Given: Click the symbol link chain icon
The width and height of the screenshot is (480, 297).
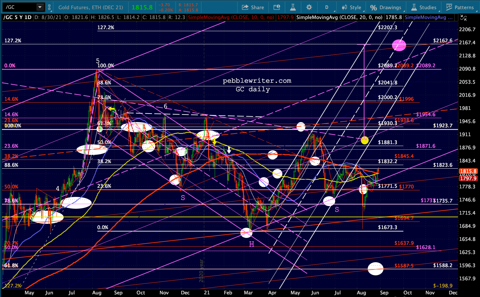Looking at the screenshot, I should click(x=49, y=7).
